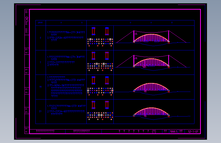Click the second-row line "3.???????"
221x143 pixels.
(53, 65)
